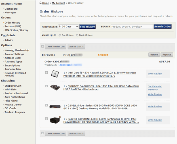This screenshot has height=144, width=177.
Task: Select the All view radio button
Action: 51,35
